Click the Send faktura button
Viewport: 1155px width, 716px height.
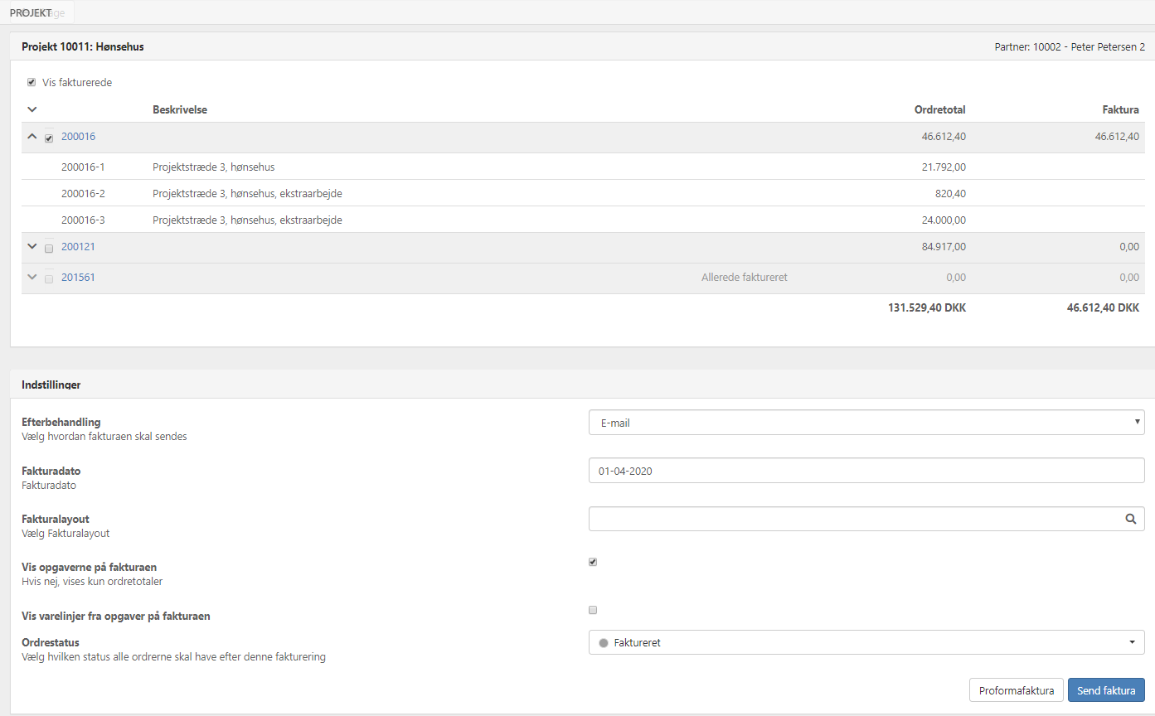tap(1106, 690)
